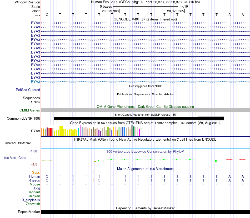Click the ---> sequence direction label
Screen dimensions: 250x218
tap(37, 15)
